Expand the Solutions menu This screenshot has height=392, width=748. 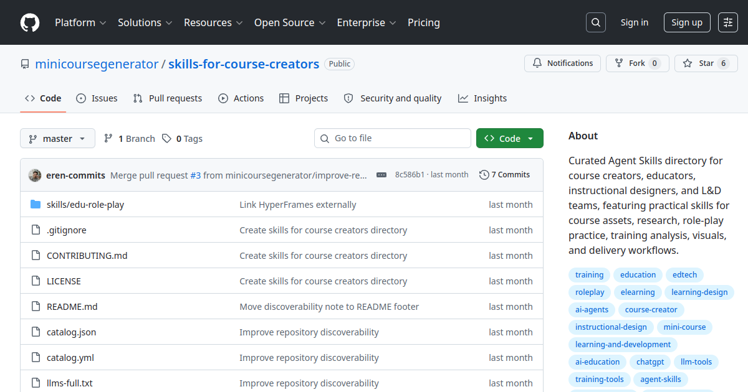point(145,22)
